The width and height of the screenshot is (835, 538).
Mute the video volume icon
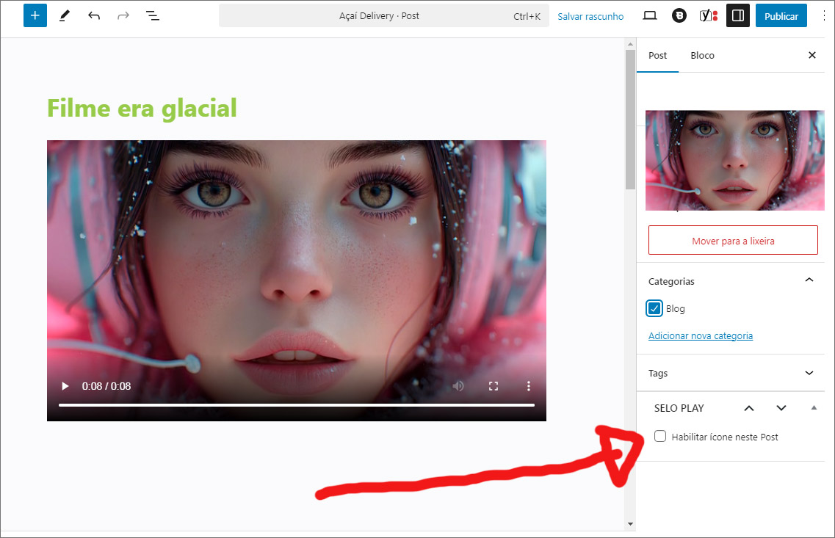458,386
